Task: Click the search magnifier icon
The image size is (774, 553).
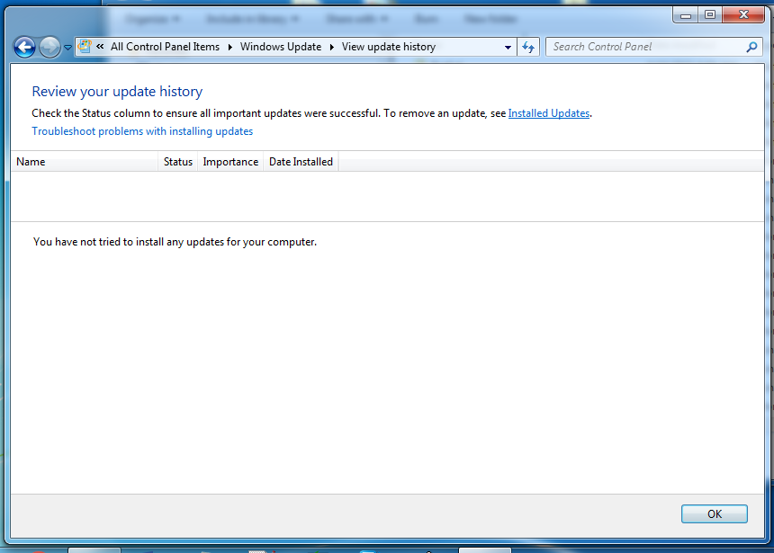Action: [x=751, y=47]
